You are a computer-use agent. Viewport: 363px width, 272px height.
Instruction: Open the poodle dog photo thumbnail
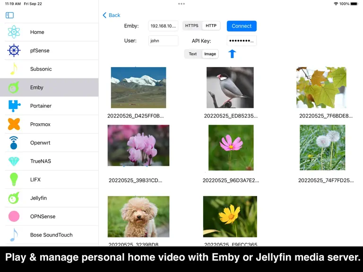[138, 216]
